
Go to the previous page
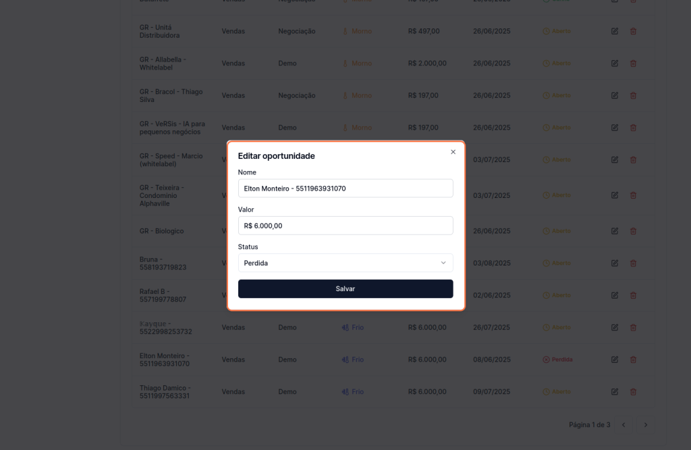pyautogui.click(x=624, y=425)
